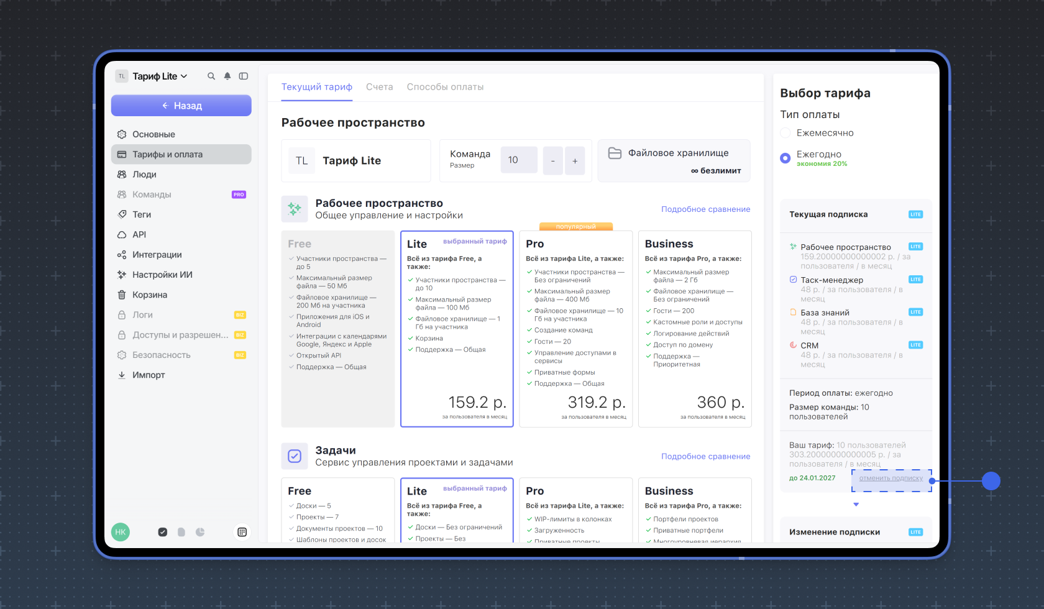Open the apps grid icon in bottom bar
The width and height of the screenshot is (1044, 609).
coord(242,532)
